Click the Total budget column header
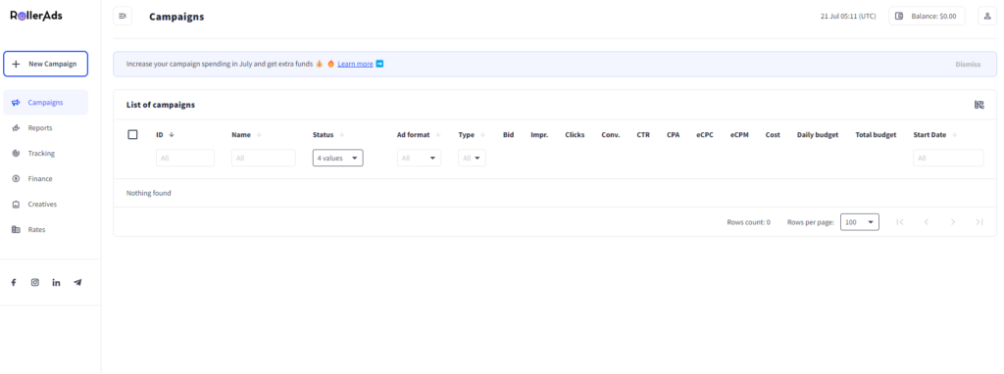Image resolution: width=1004 pixels, height=374 pixels. click(876, 135)
